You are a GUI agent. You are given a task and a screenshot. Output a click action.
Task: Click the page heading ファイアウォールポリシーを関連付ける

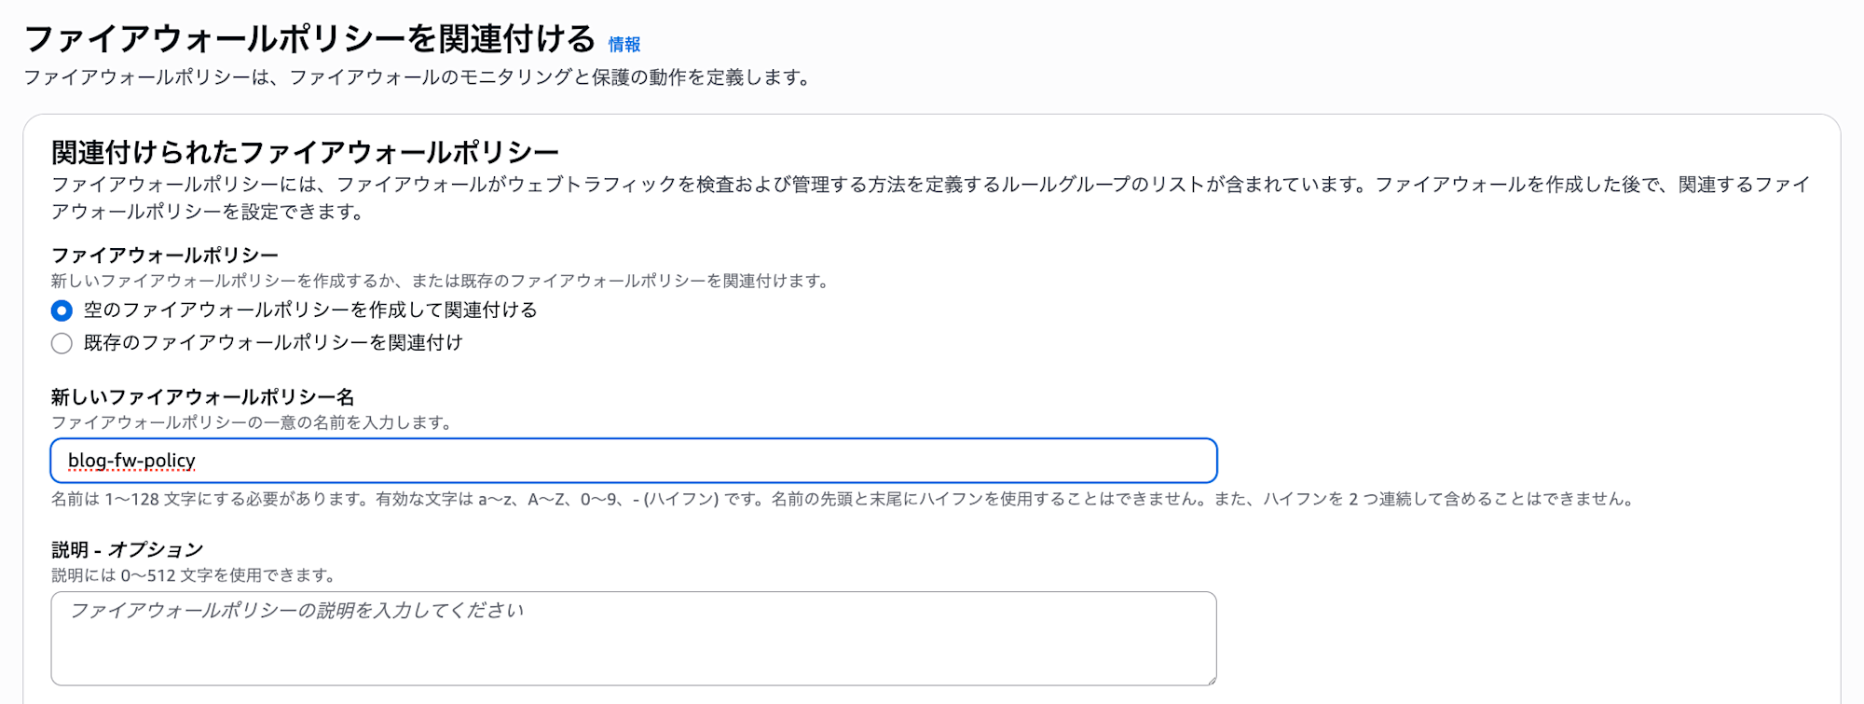point(309,39)
